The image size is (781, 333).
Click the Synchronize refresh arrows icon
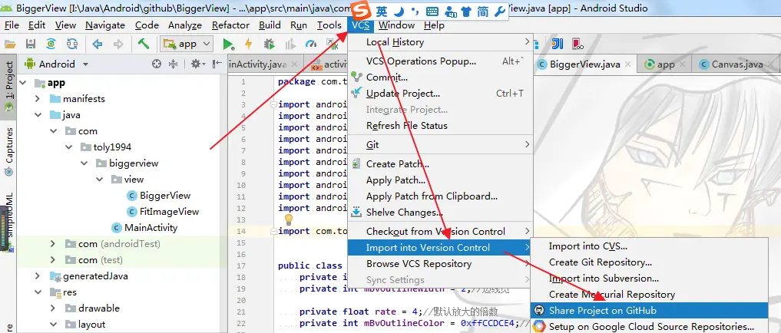coord(71,45)
